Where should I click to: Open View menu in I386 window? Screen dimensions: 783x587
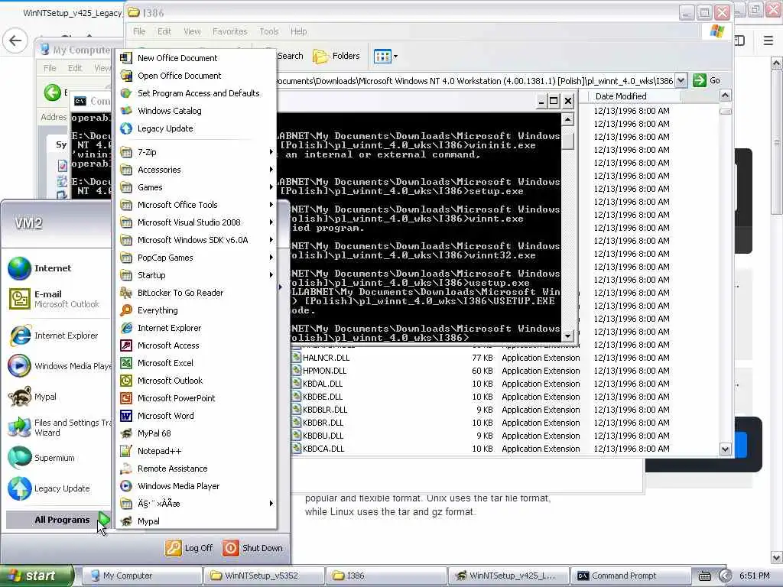click(x=192, y=31)
